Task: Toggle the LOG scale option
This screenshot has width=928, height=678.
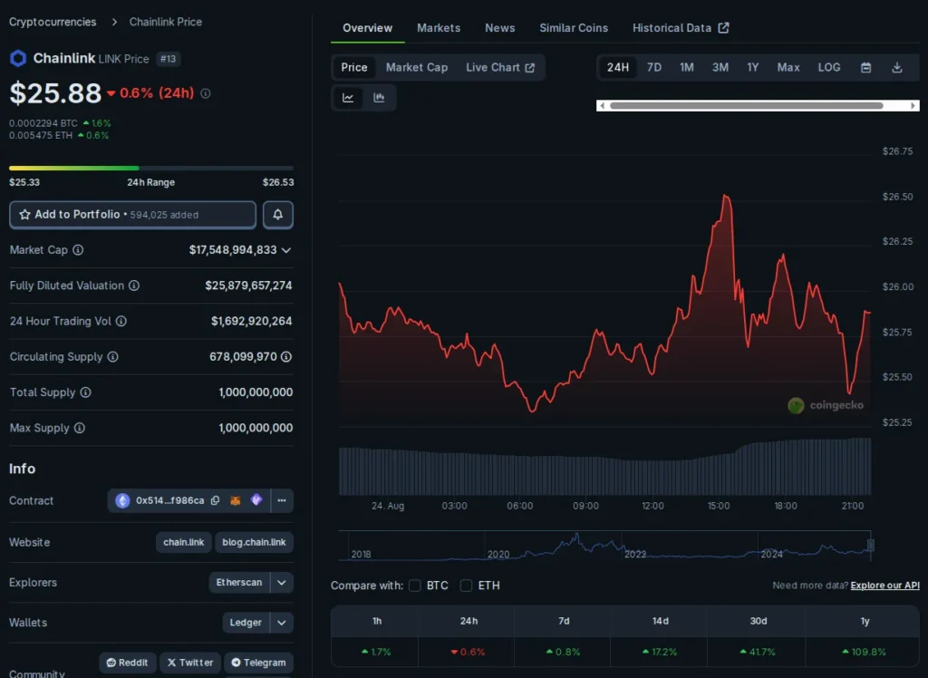Action: pyautogui.click(x=829, y=67)
